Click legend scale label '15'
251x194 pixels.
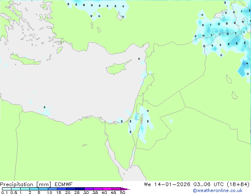click(x=59, y=192)
